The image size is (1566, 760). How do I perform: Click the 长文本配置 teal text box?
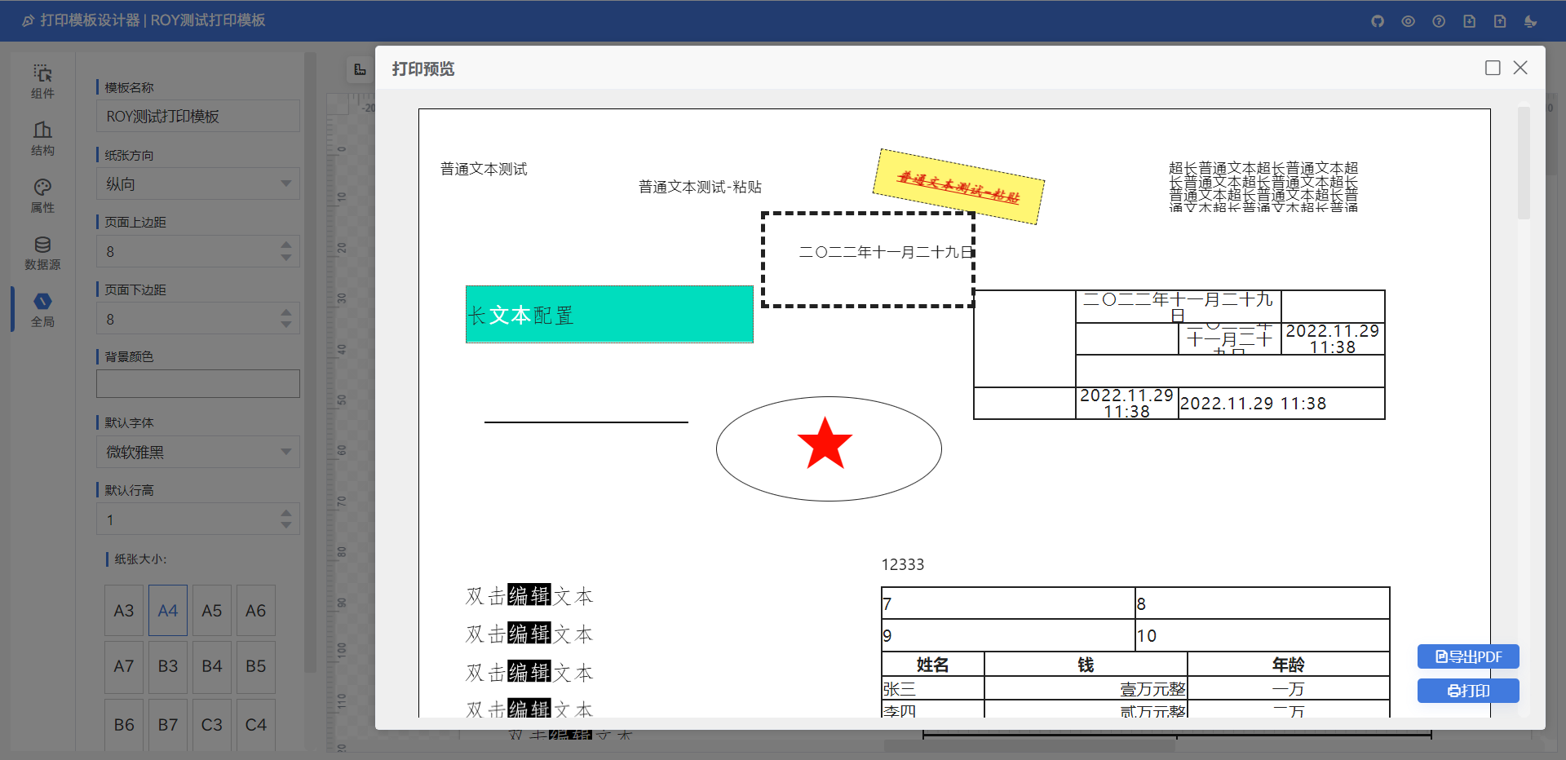click(x=609, y=315)
